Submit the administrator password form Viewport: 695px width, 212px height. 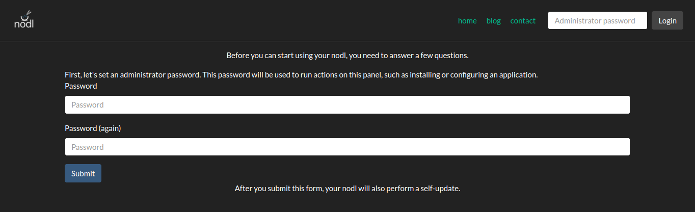point(83,173)
